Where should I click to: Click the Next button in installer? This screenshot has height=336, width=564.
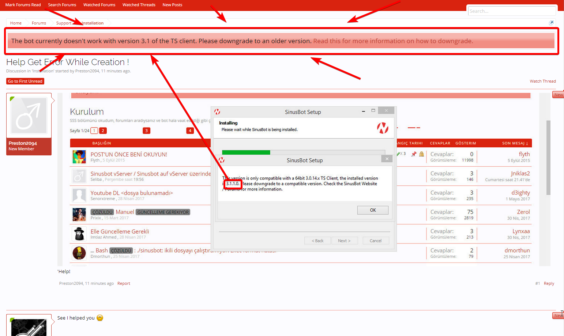[x=344, y=241]
